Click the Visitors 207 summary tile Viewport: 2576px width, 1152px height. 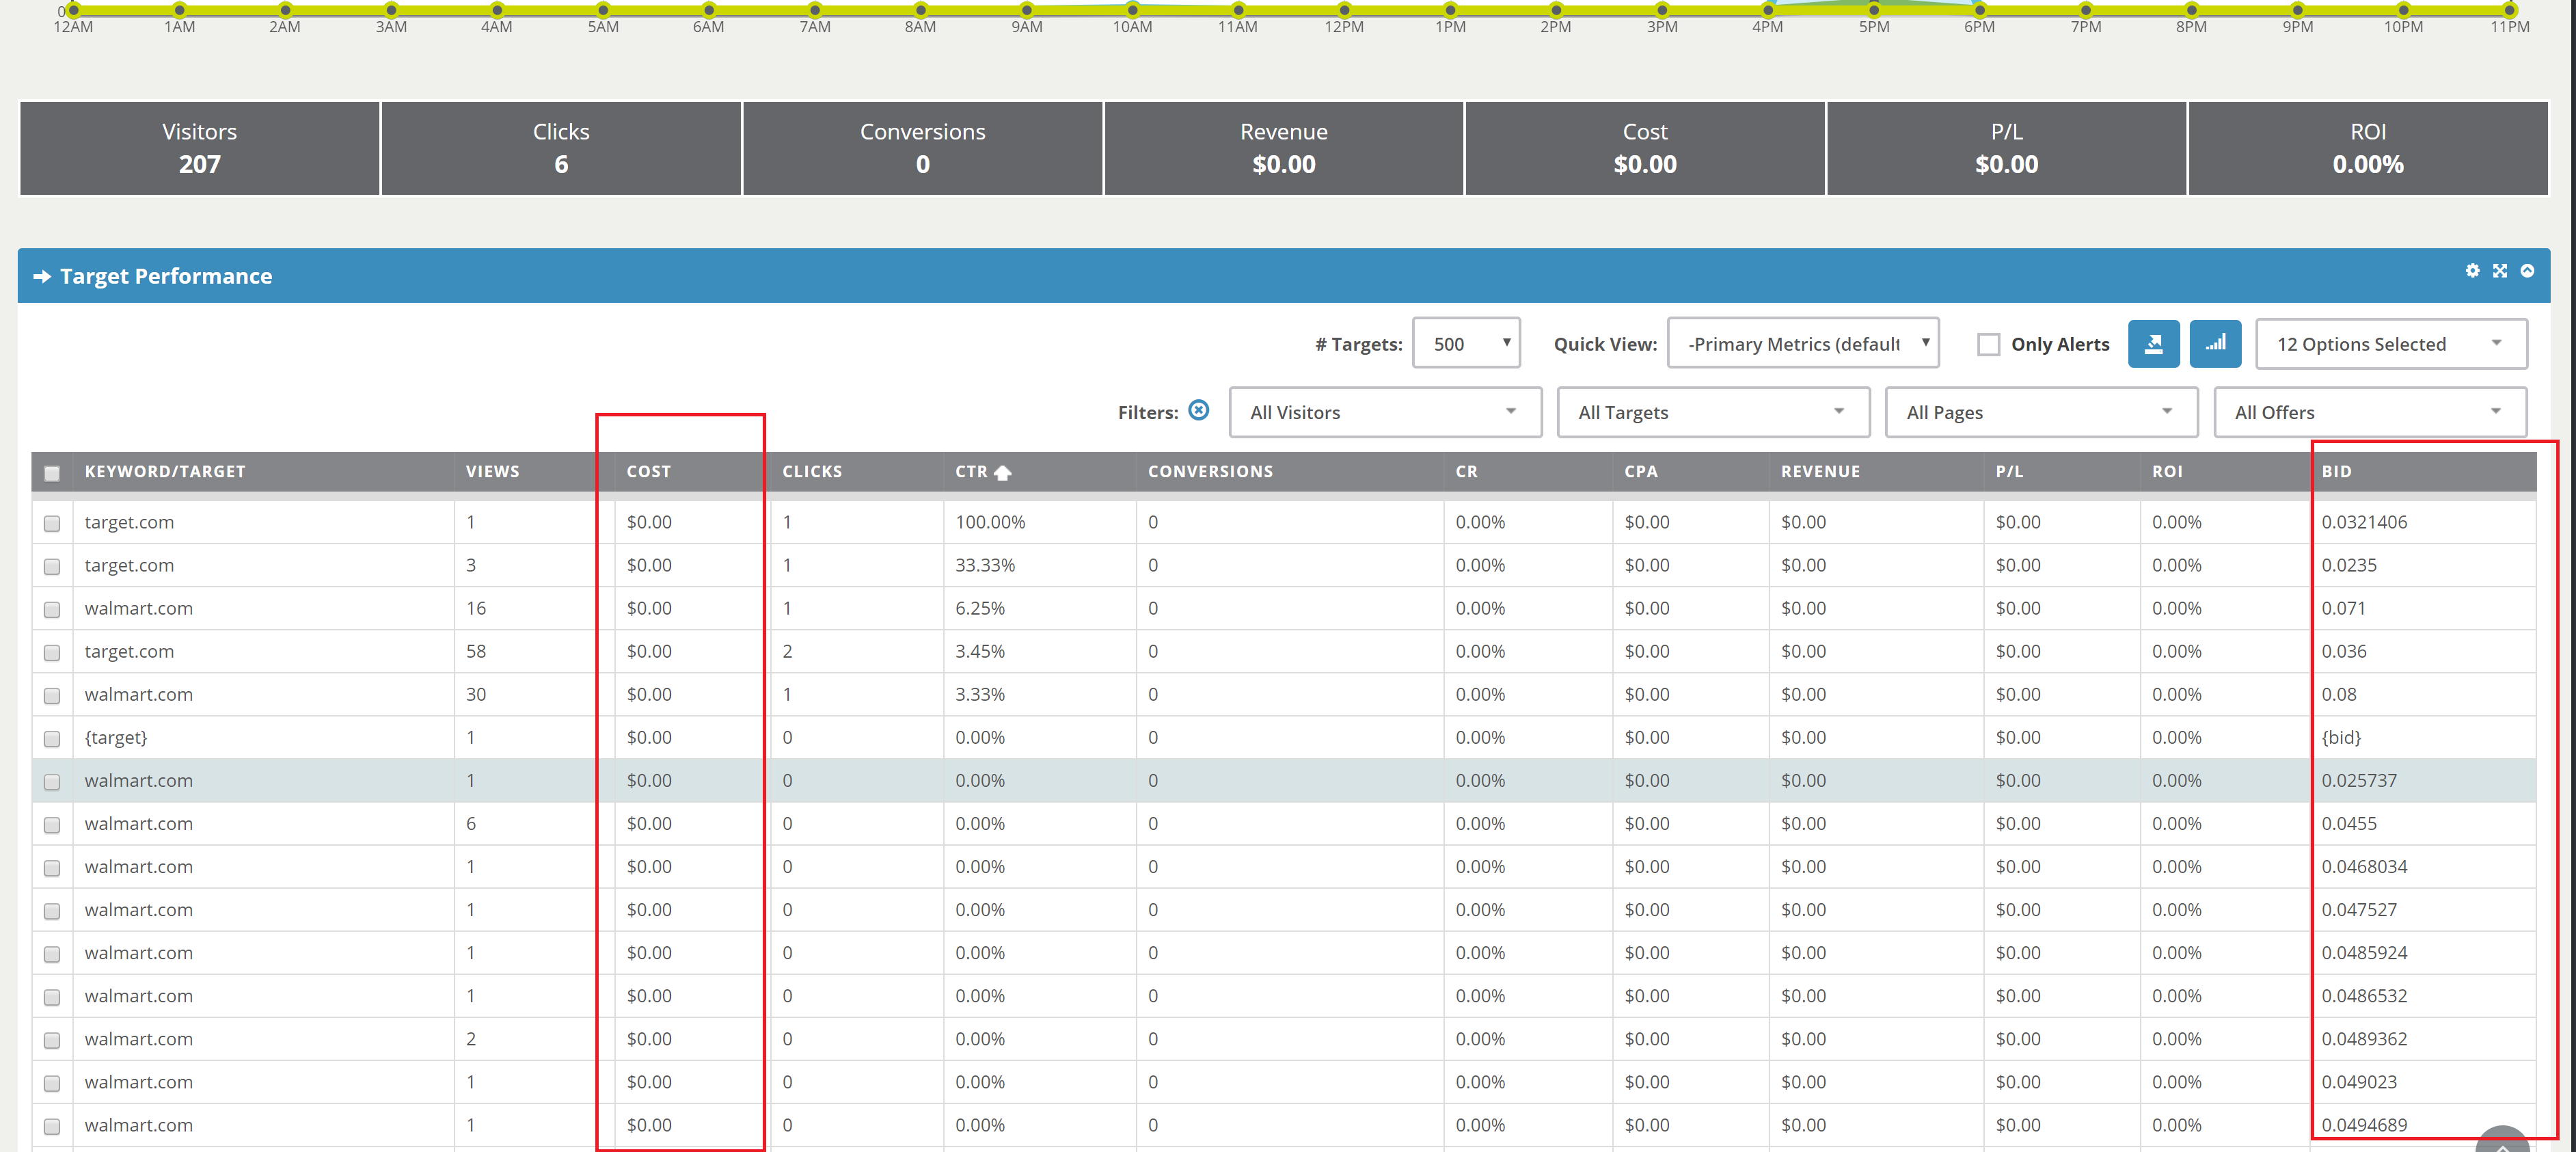click(200, 148)
